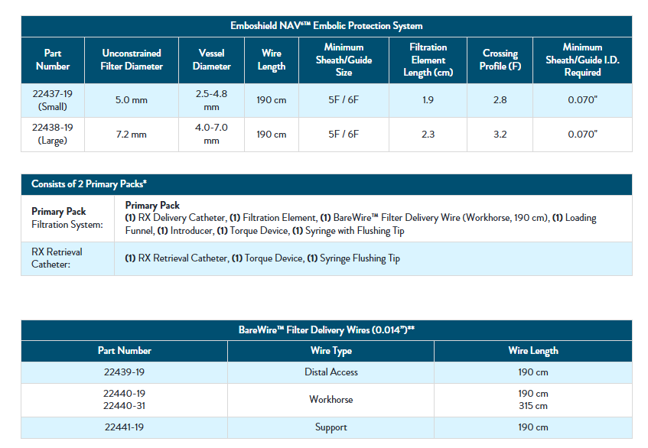
Task: Click the 3.2 crossing profile value
Action: coord(500,135)
